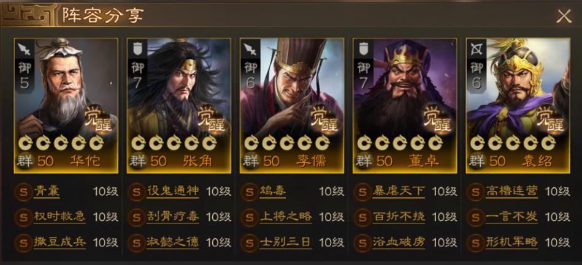This screenshot has width=582, height=265.
Task: Click the S-rank icon beside 青囊
Action: coord(23,192)
